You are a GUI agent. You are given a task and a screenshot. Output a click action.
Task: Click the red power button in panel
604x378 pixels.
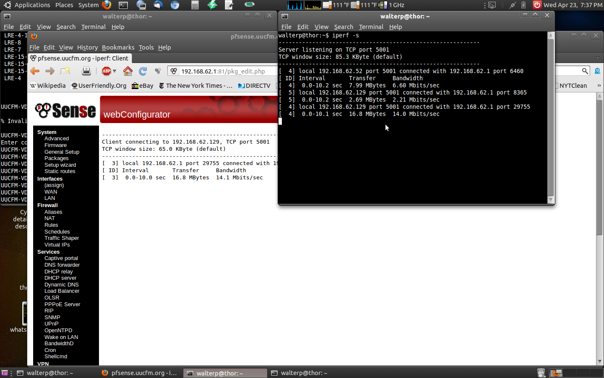coord(537,5)
